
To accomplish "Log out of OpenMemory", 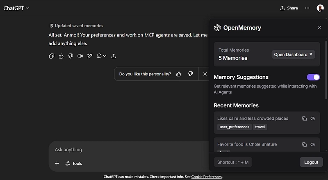I will click(311, 162).
